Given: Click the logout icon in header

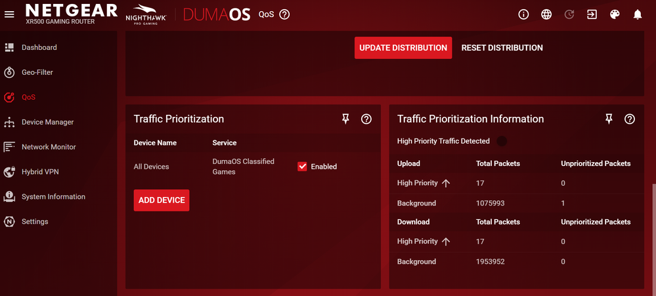Looking at the screenshot, I should [592, 14].
